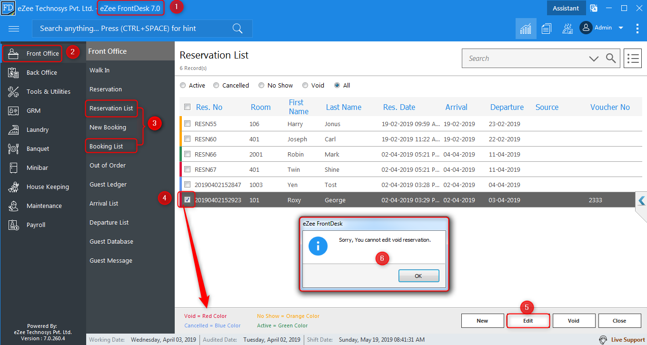The image size is (647, 345).
Task: Click the Minibar fridge icon
Action: click(13, 168)
